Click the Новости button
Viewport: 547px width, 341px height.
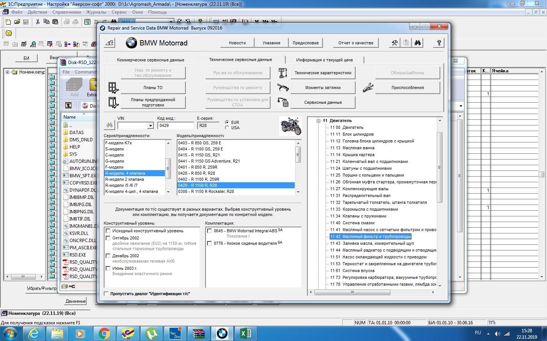pyautogui.click(x=237, y=43)
